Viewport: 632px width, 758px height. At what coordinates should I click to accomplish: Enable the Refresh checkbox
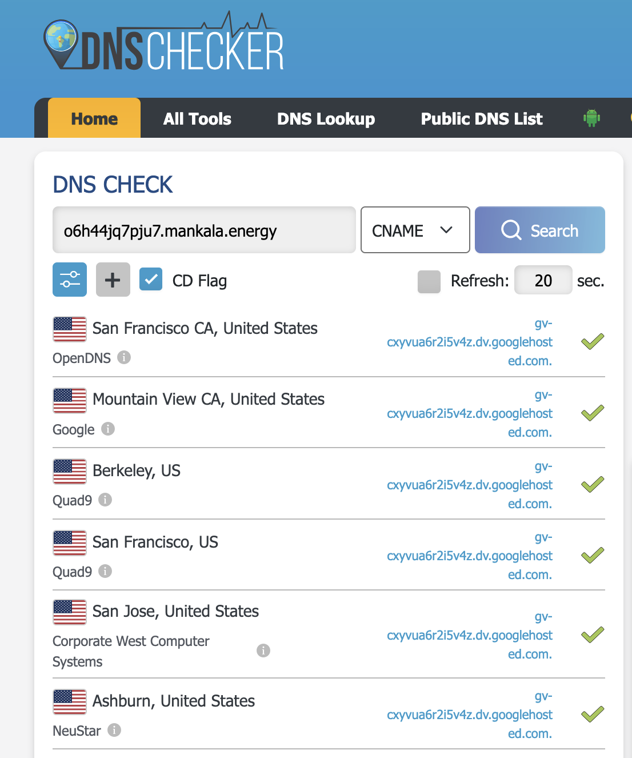coord(429,281)
